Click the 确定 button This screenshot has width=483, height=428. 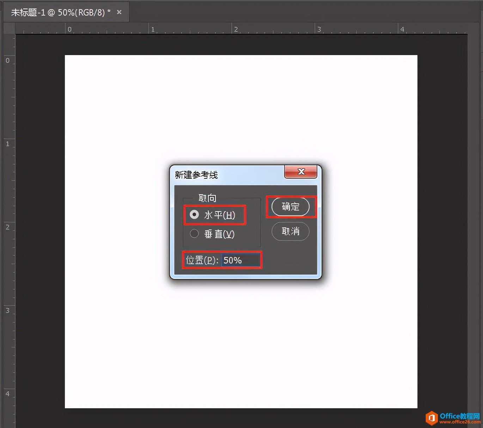(x=291, y=207)
